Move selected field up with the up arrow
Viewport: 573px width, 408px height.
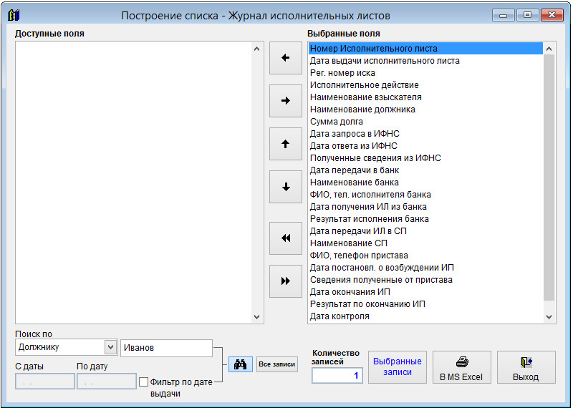[x=285, y=144]
